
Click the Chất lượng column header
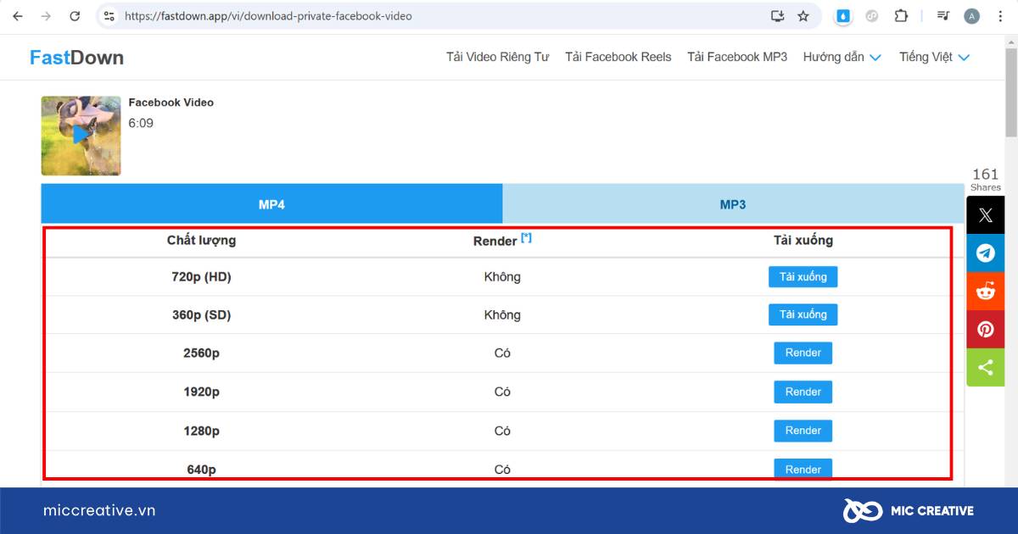[x=202, y=240]
